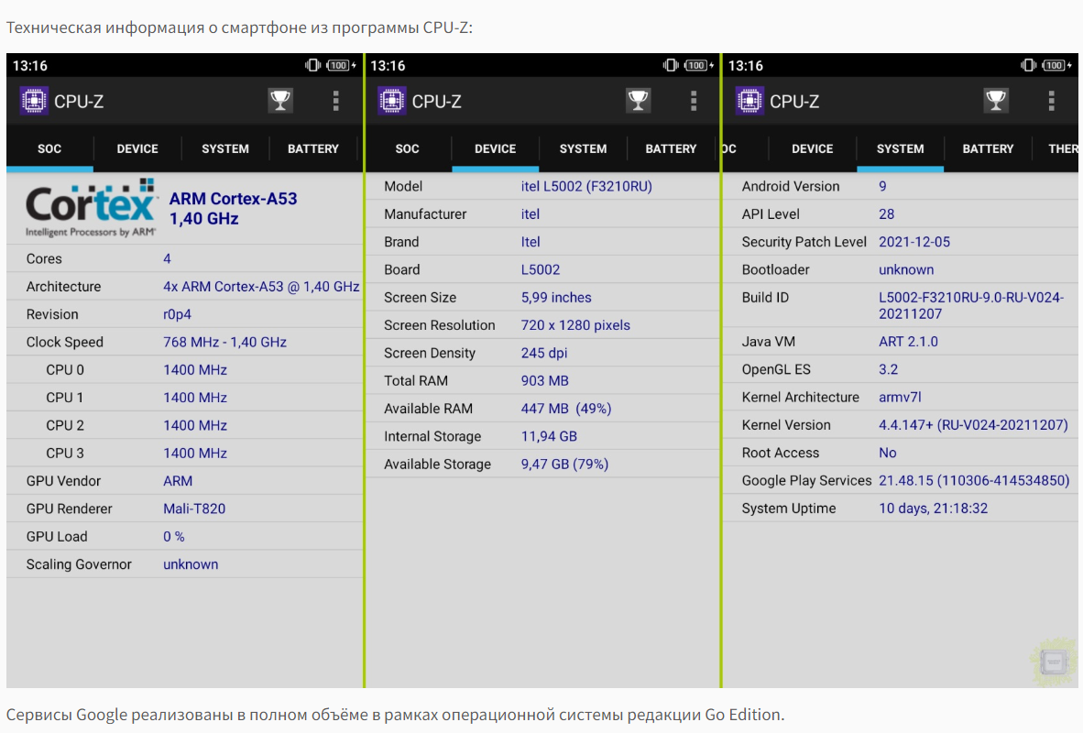The image size is (1083, 733).
Task: Tap the battery 100 indicator in first screen
Action: [340, 66]
